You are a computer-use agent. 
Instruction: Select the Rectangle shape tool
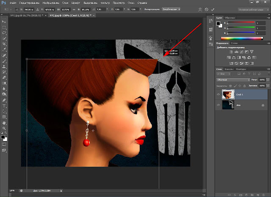point(4,117)
